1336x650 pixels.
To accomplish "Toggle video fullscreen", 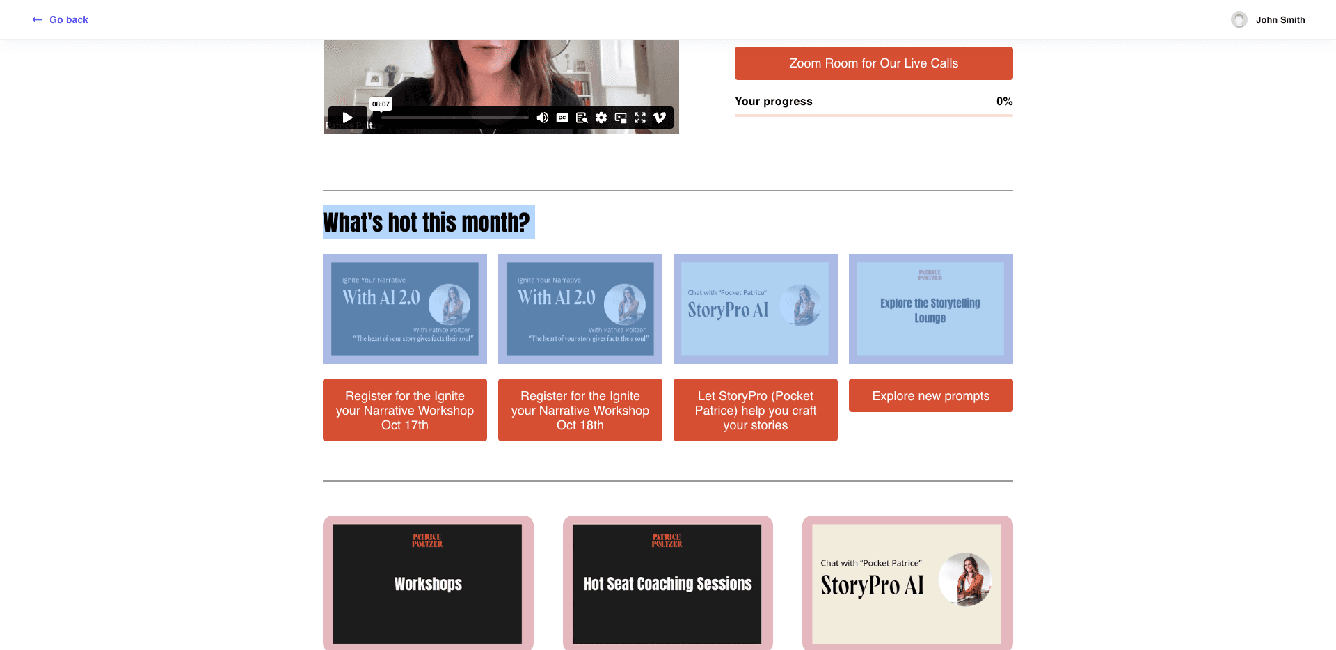I will [x=640, y=118].
